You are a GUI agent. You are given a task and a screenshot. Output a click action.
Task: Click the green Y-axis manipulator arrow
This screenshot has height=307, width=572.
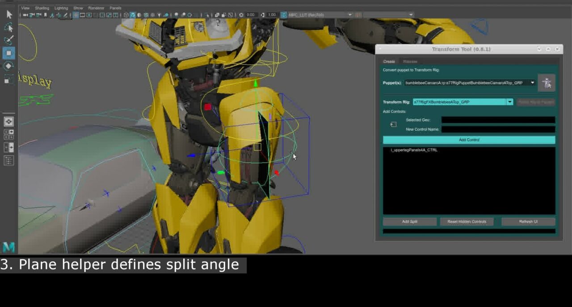(256, 83)
